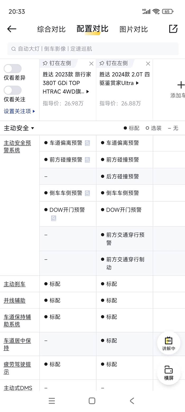Enable the 仅看关注 toggle
The width and height of the screenshot is (185, 412).
pos(12,90)
